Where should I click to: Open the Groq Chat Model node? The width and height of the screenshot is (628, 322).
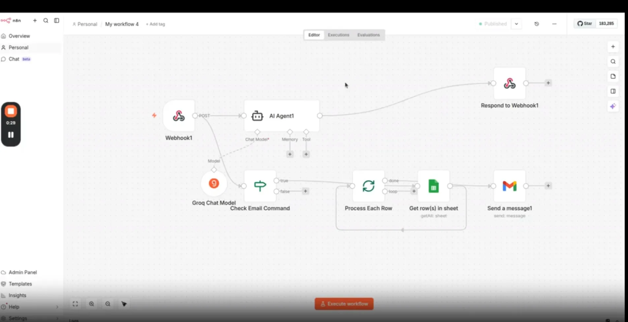[214, 183]
